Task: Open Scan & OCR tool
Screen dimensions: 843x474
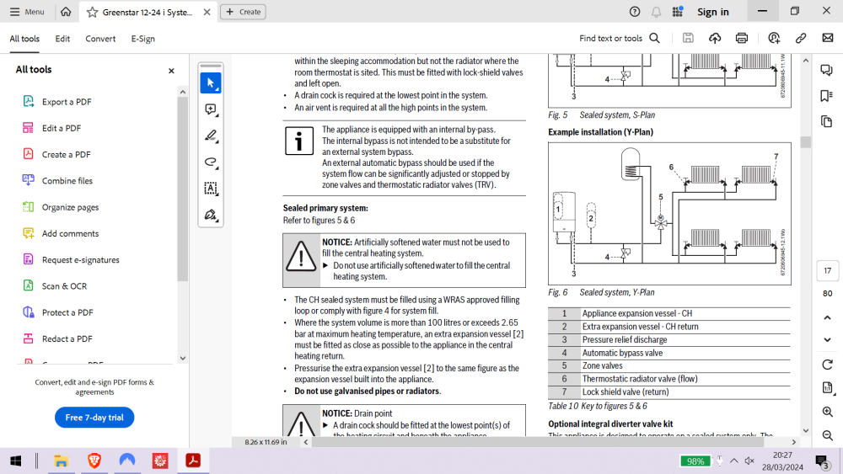Action: 64,285
